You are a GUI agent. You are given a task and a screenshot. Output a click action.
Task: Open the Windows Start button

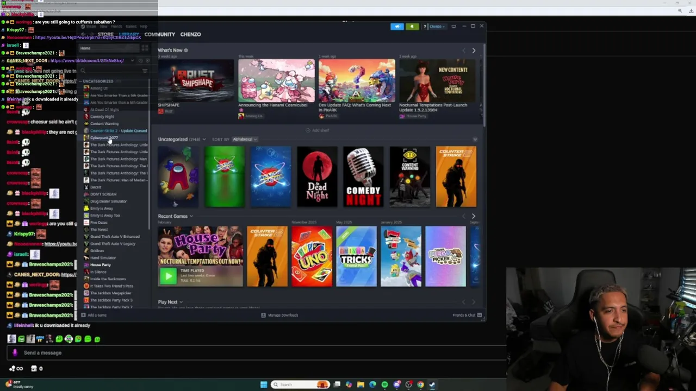pyautogui.click(x=264, y=384)
